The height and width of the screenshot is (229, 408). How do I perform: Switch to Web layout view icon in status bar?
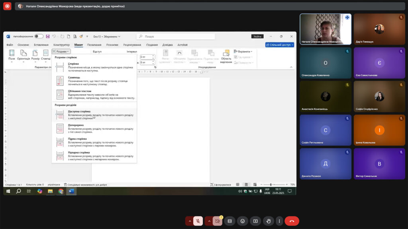click(255, 184)
